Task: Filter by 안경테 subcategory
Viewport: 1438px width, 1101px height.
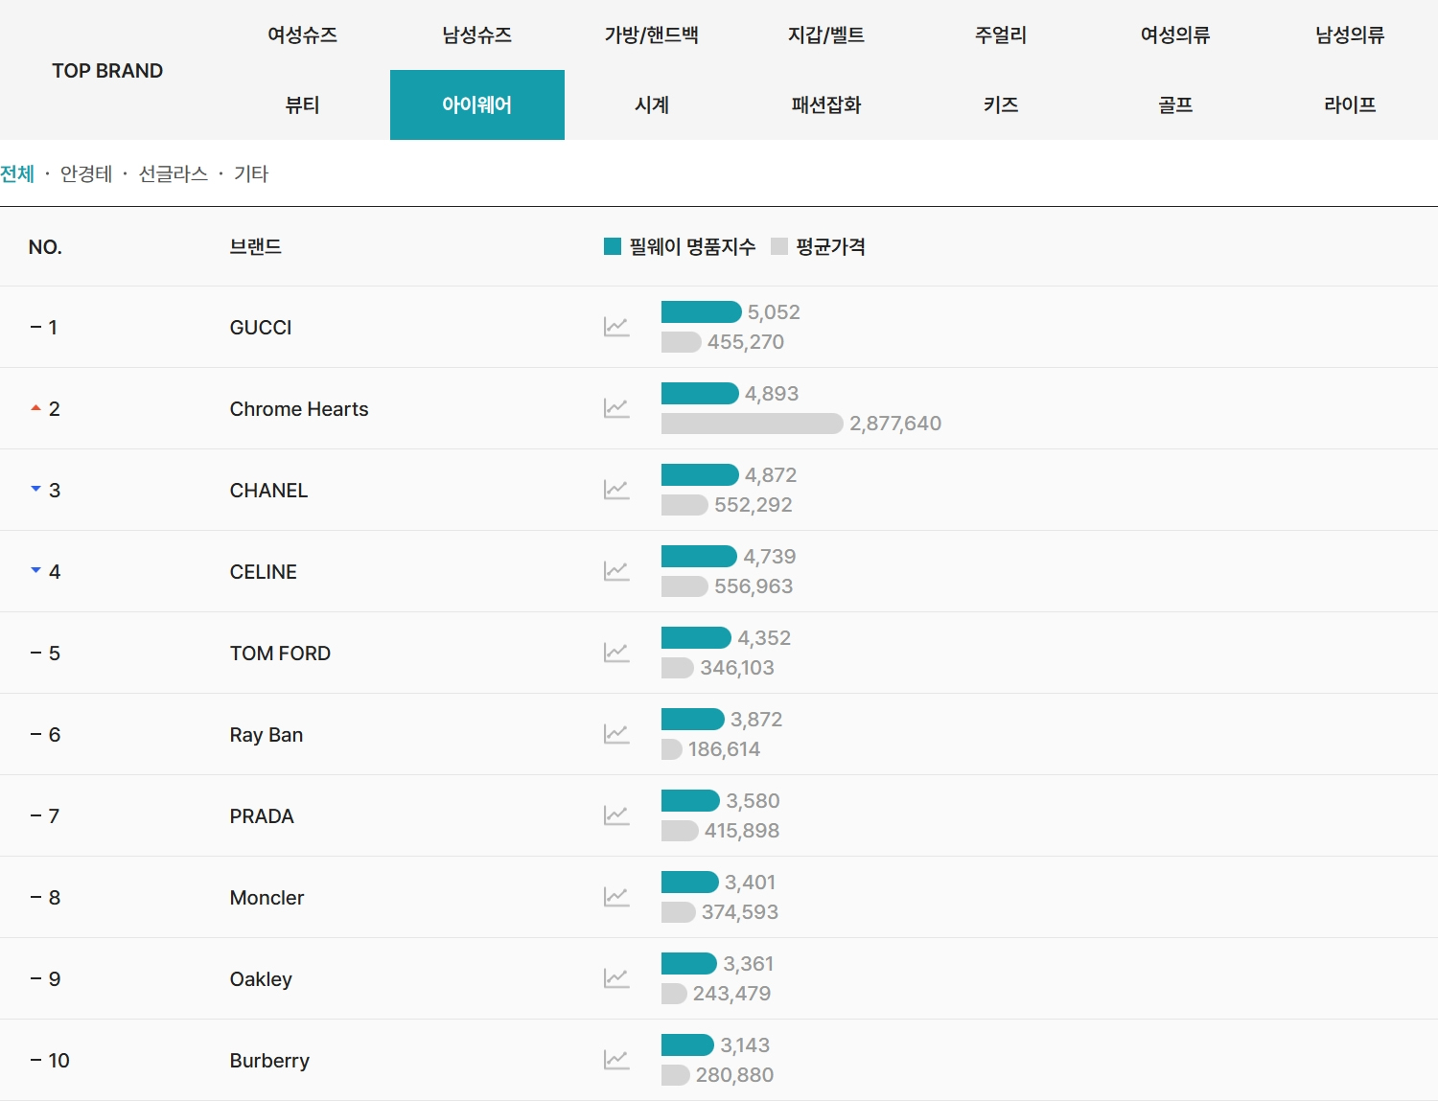Action: coord(86,173)
